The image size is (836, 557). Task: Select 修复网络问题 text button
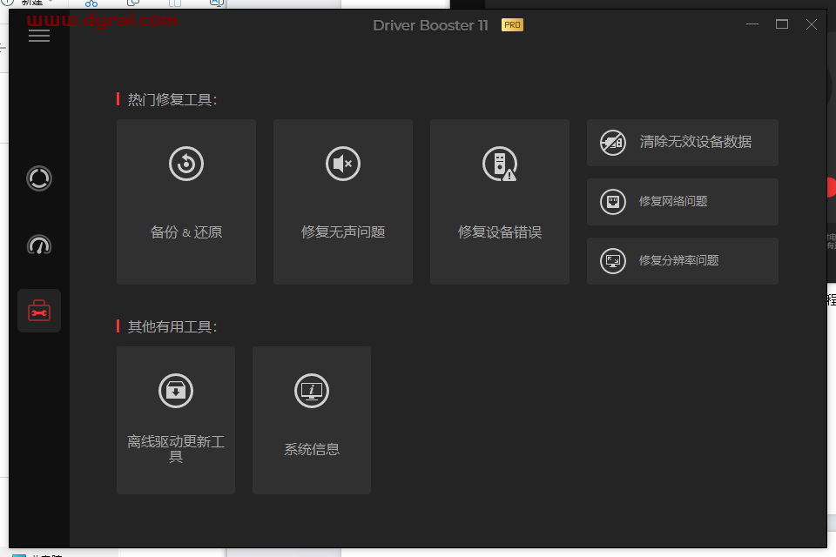(673, 202)
